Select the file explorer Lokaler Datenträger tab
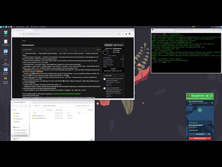Screen dimensions: 222x167 click(21, 102)
